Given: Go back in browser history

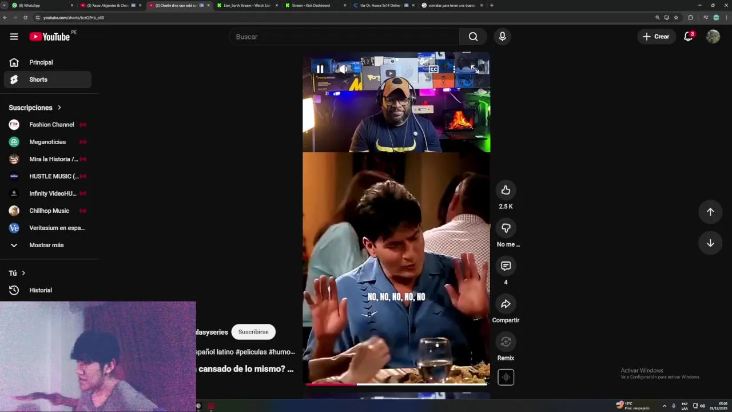Looking at the screenshot, I should (x=5, y=18).
